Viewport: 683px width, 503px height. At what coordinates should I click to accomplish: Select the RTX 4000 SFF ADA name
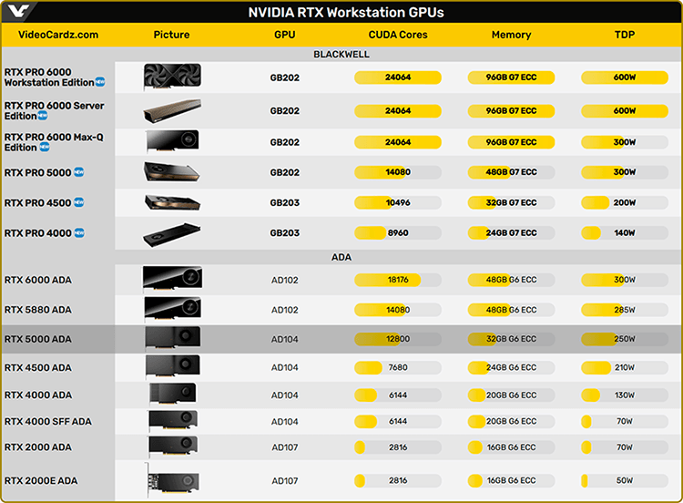48,422
